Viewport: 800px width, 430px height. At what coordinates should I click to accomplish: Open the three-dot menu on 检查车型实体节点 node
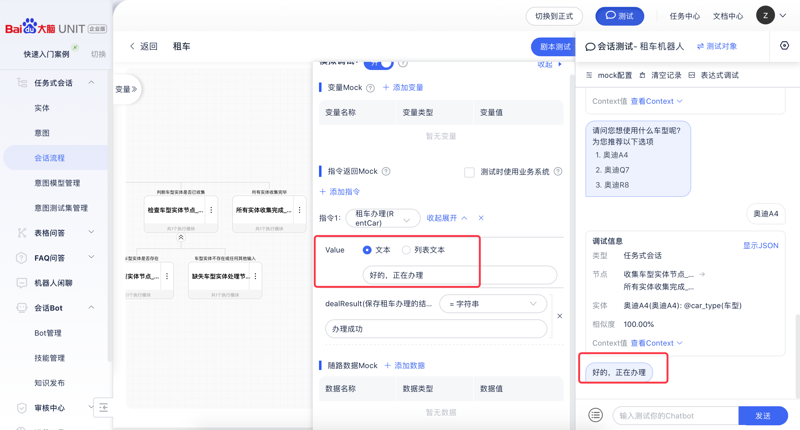(x=211, y=210)
